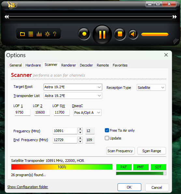
Task: Stop playback with the square stop button
Action: pos(120,34)
